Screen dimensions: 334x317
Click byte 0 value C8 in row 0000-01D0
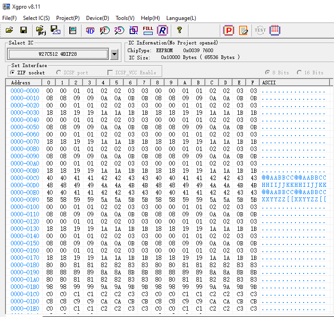click(50, 301)
